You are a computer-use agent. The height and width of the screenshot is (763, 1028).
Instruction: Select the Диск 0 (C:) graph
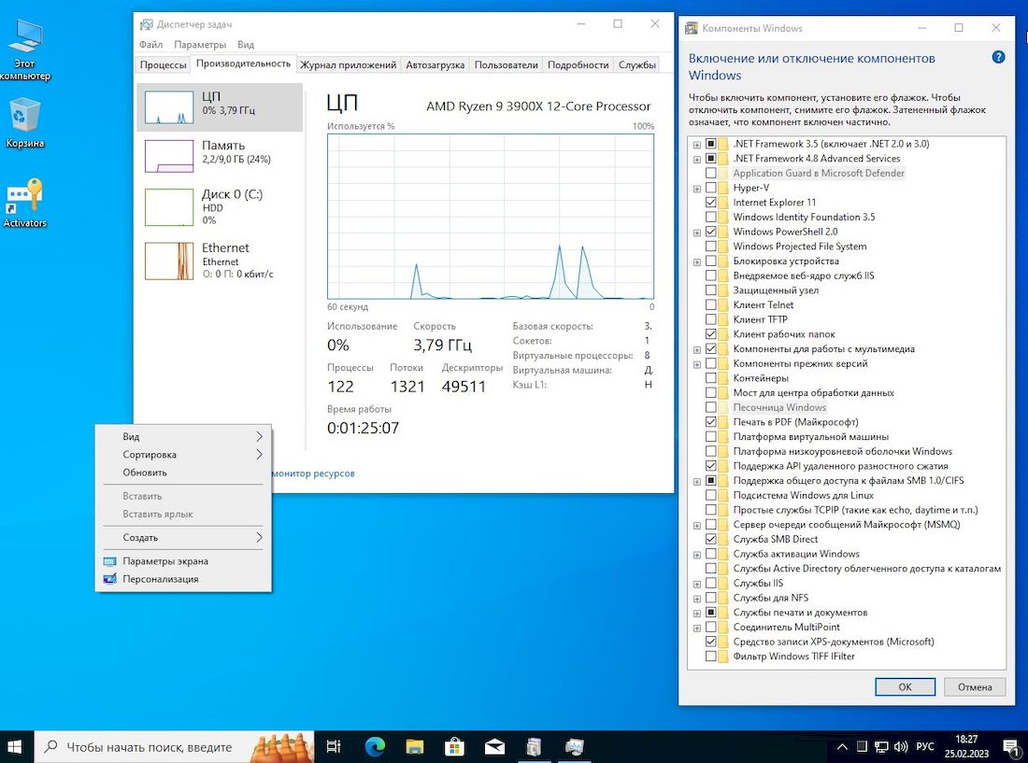coord(168,207)
